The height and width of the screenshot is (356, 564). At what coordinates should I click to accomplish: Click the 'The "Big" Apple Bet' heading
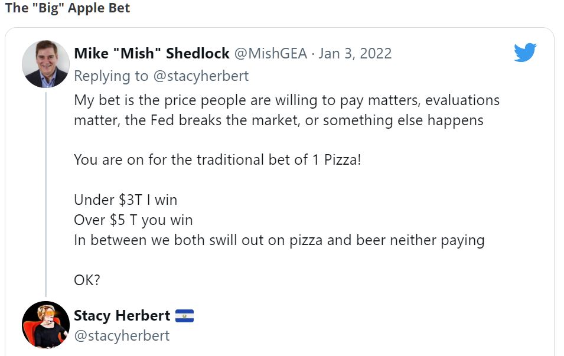tap(67, 8)
